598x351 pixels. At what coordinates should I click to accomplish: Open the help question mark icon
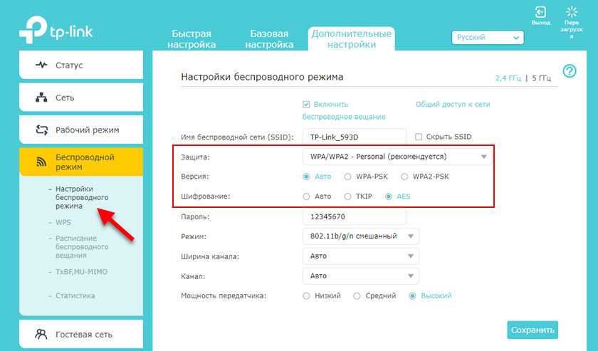pyautogui.click(x=569, y=71)
